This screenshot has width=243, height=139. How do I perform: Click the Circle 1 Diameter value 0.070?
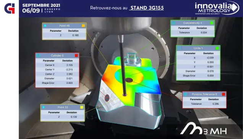pos(211,71)
